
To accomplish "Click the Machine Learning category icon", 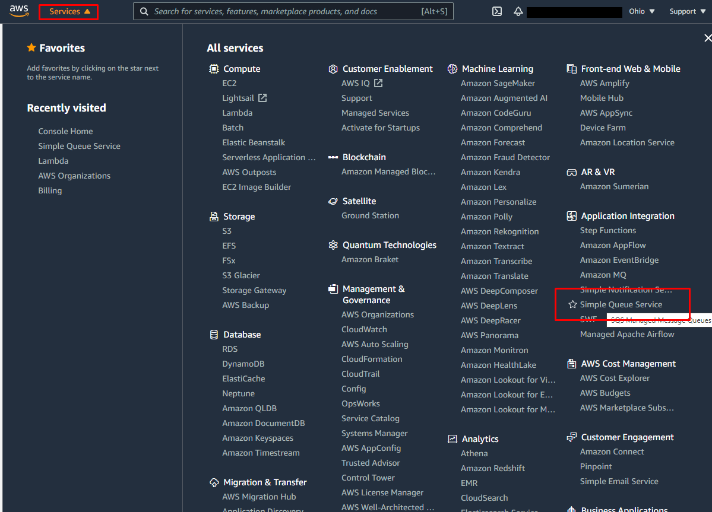I will (452, 69).
